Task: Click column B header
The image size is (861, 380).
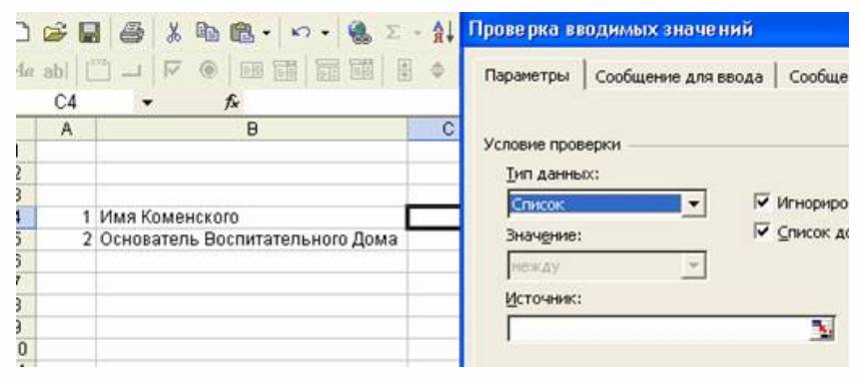Action: 252,130
